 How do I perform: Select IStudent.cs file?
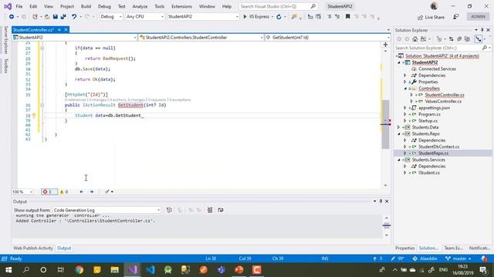429,172
